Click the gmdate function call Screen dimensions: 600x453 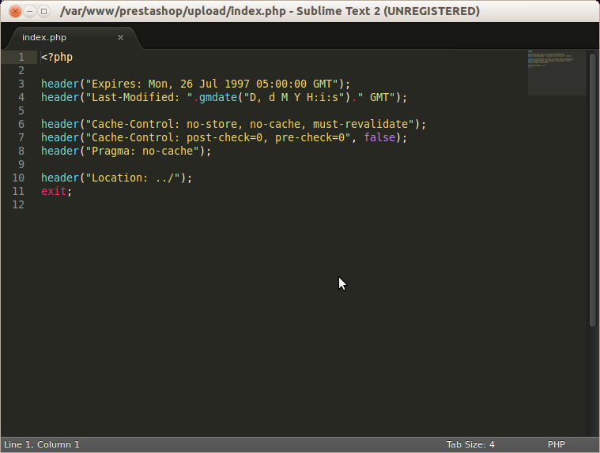[x=218, y=97]
